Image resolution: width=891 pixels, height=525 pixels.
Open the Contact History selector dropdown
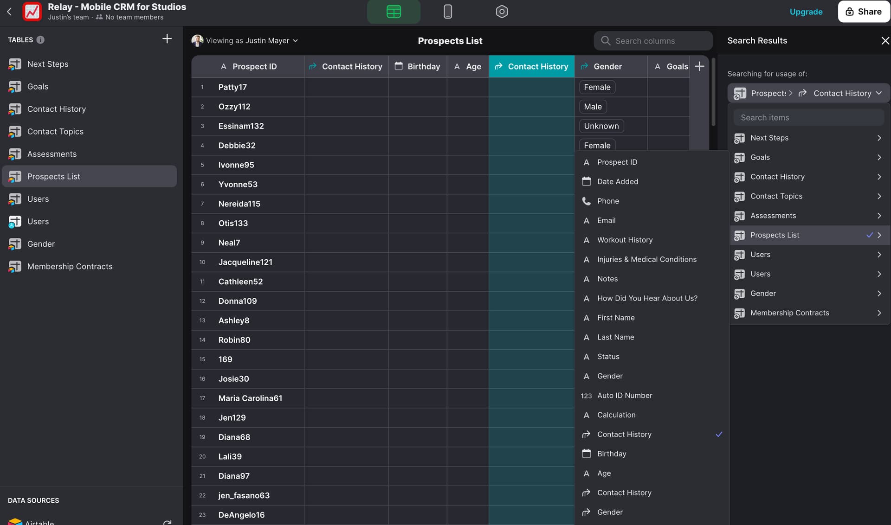point(841,93)
